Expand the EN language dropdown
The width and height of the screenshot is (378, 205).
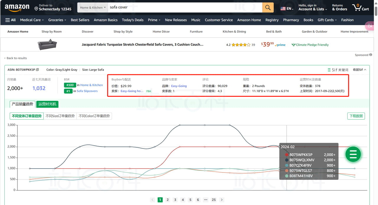[x=290, y=9]
